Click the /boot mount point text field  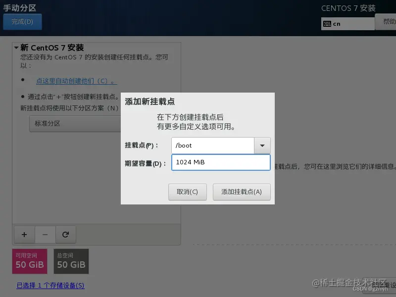pyautogui.click(x=213, y=145)
